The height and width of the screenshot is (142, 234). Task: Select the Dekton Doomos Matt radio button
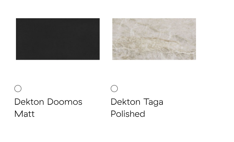18,89
